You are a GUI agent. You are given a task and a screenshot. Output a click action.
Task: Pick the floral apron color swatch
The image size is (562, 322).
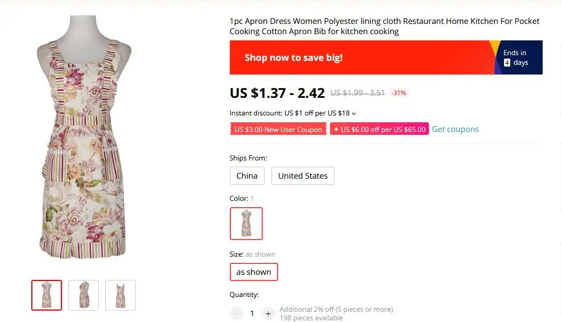(246, 224)
